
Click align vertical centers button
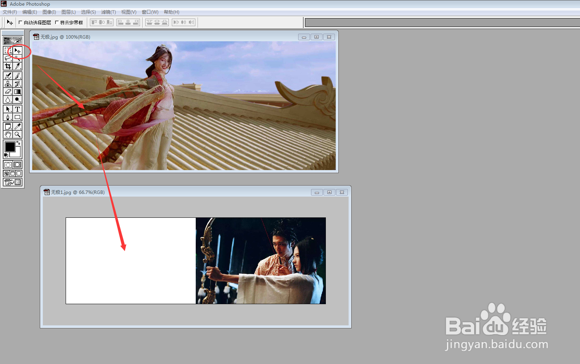tap(102, 22)
